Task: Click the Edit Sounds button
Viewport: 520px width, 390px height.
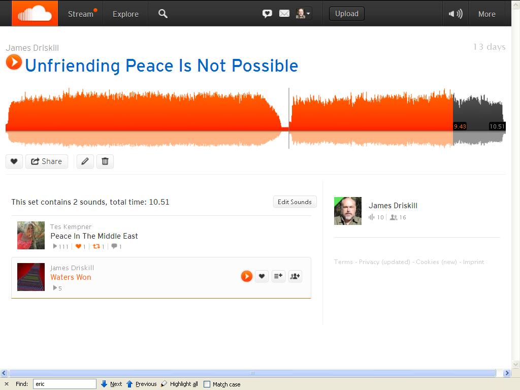Action: click(295, 202)
